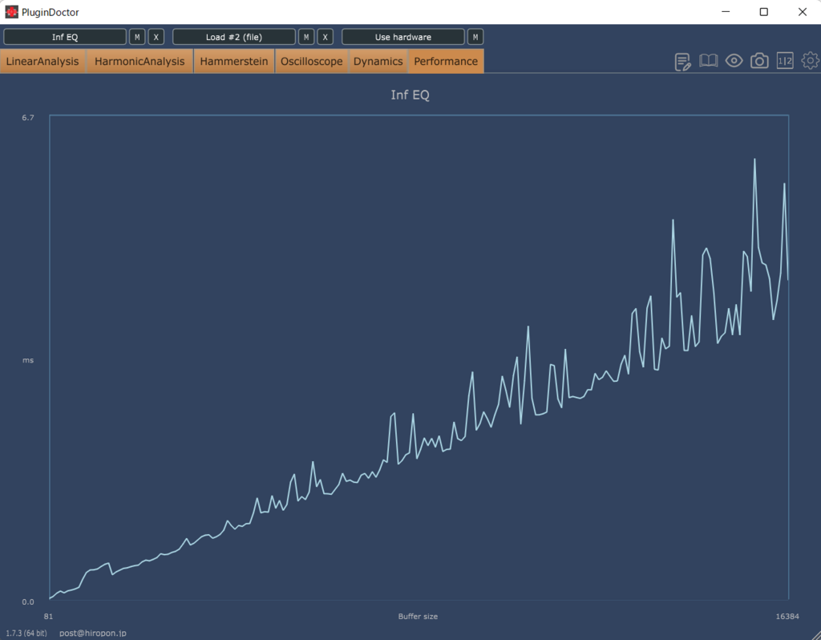Click the 6.7 y-axis maximum label

[28, 117]
